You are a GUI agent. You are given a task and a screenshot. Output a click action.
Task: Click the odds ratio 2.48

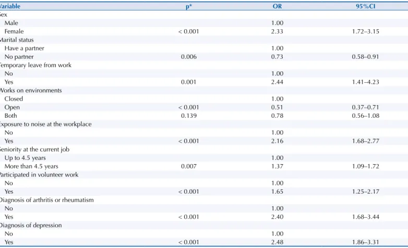click(277, 242)
